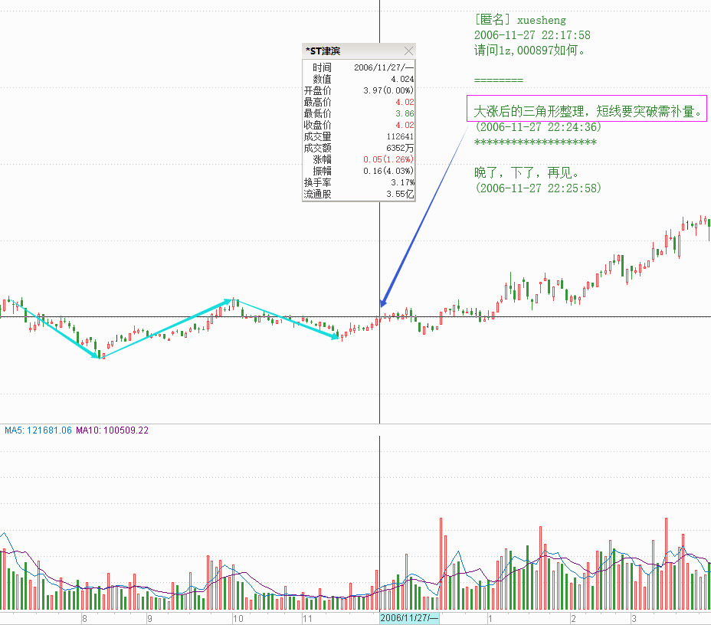Click month 2 marker on time axis

point(573,618)
